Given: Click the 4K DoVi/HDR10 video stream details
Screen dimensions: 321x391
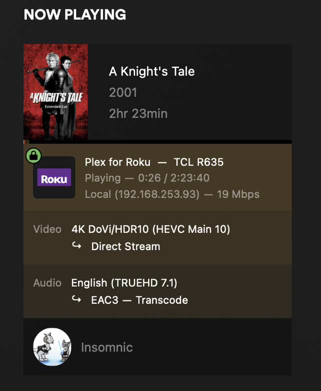Looking at the screenshot, I should (x=151, y=230).
